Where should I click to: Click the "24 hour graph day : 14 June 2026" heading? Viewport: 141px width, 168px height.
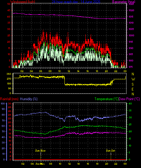[76, 2]
